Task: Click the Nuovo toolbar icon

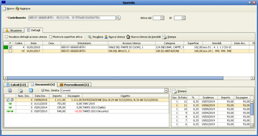Action: point(5,8)
